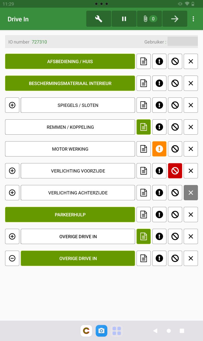Viewport: 203px width, 341px height.
Task: Toggle the red prohibited icon for VERLICHTING VOORZIJDE
Action: [175, 171]
